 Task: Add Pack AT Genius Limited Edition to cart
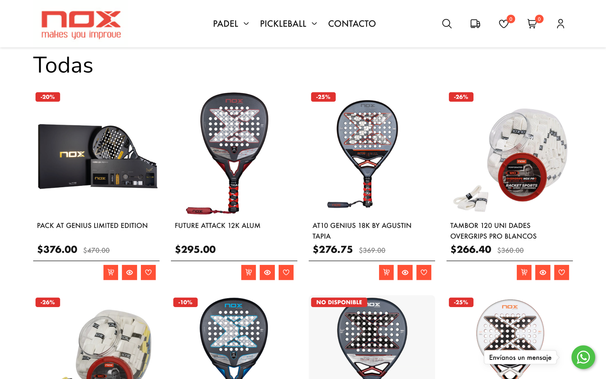pos(111,272)
